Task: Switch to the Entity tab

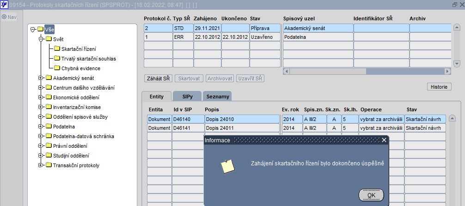Action: 157,97
